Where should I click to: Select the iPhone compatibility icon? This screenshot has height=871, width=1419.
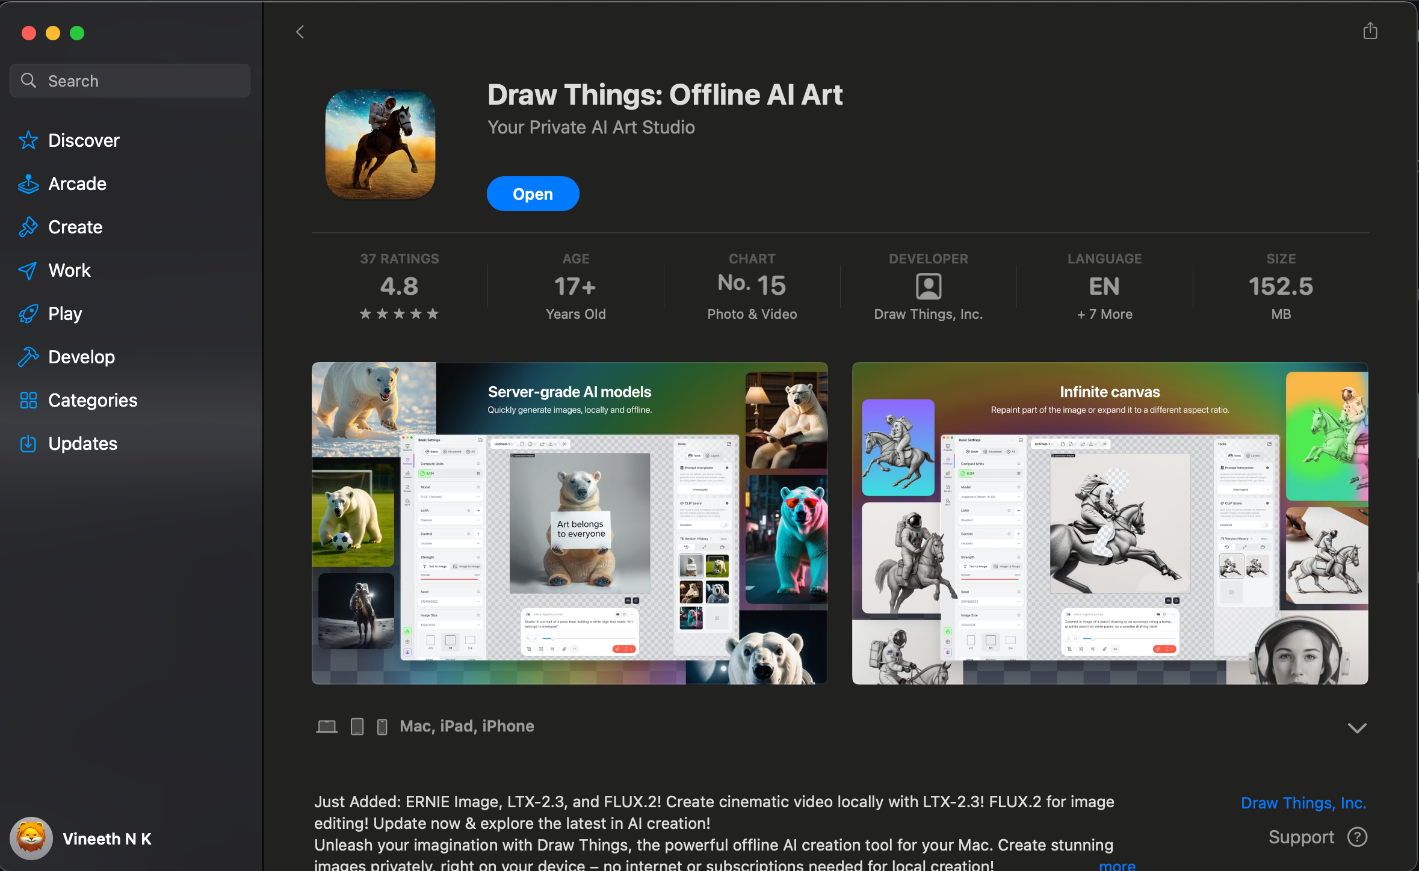tap(382, 726)
